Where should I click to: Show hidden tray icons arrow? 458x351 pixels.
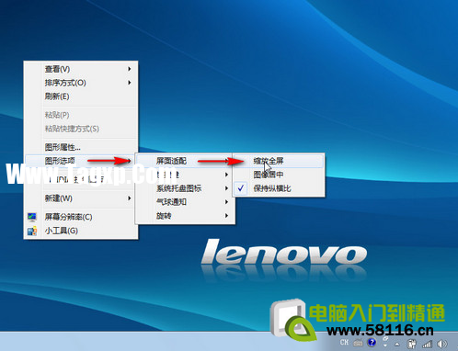[397, 344]
